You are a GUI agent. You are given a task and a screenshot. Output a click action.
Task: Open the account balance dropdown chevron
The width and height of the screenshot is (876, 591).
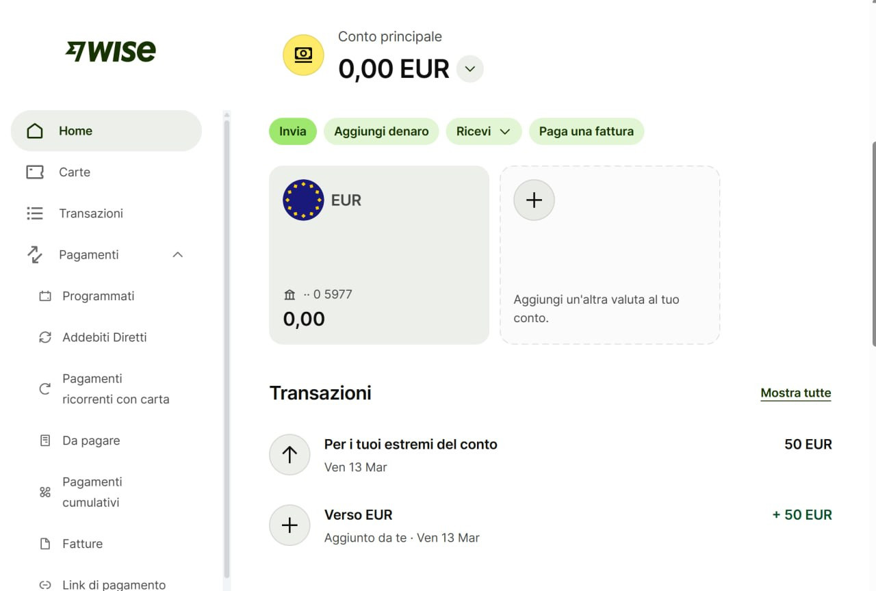click(x=470, y=68)
